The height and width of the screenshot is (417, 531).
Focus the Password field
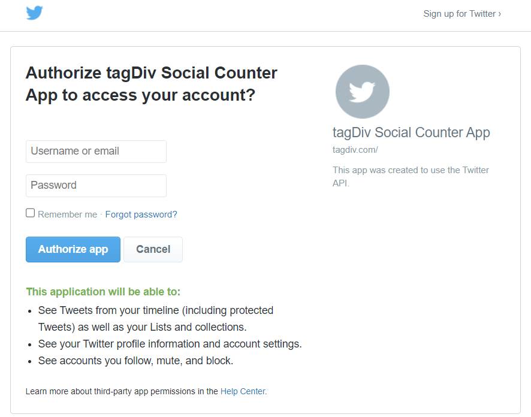pos(96,186)
